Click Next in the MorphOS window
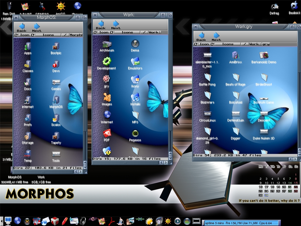This screenshot has width=301, height=226. pos(37,28)
